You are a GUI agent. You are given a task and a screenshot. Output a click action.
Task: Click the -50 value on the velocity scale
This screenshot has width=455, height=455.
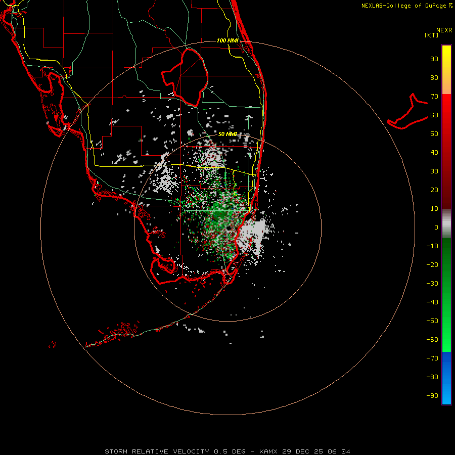tap(432, 321)
